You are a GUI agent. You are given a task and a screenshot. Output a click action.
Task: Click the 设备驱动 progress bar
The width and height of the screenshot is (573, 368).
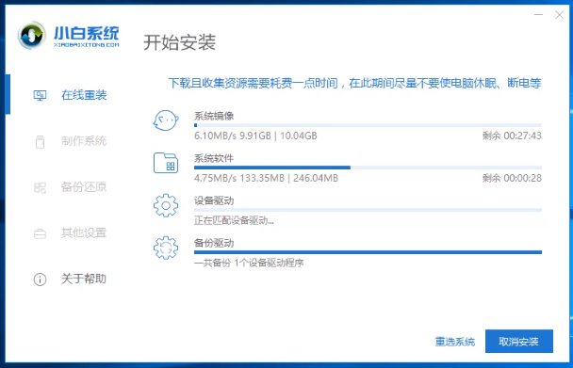368,210
